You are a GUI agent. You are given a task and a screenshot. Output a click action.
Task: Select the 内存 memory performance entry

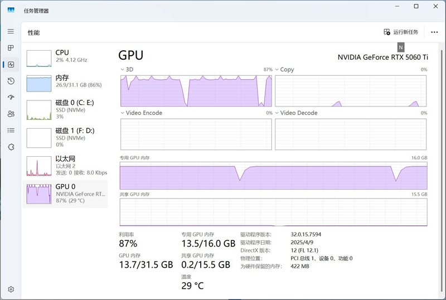(x=65, y=81)
